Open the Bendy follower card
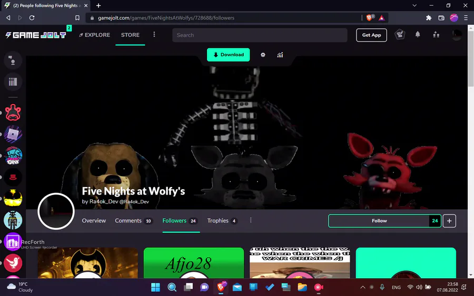The height and width of the screenshot is (296, 474). [x=87, y=263]
